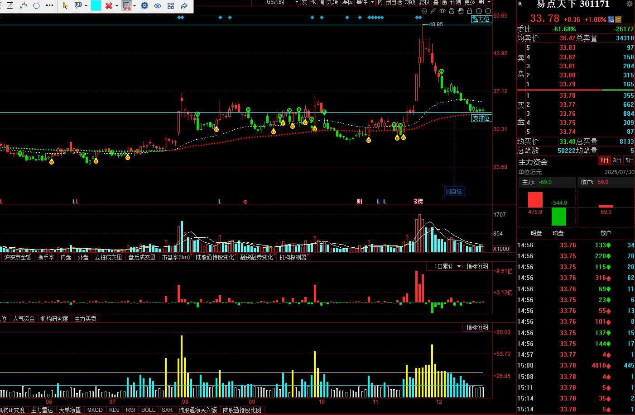The image size is (635, 415).
Task: Toggle the 均线 moving average display
Action: (x=410, y=2)
